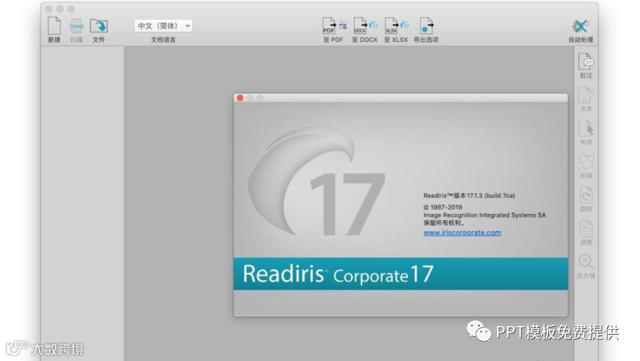Close the Readiris about dialog
The width and height of the screenshot is (640, 361).
(240, 98)
